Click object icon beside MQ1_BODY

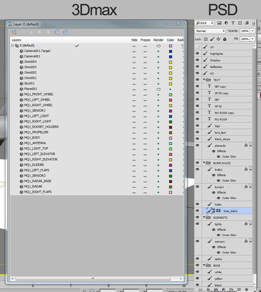click(22, 138)
